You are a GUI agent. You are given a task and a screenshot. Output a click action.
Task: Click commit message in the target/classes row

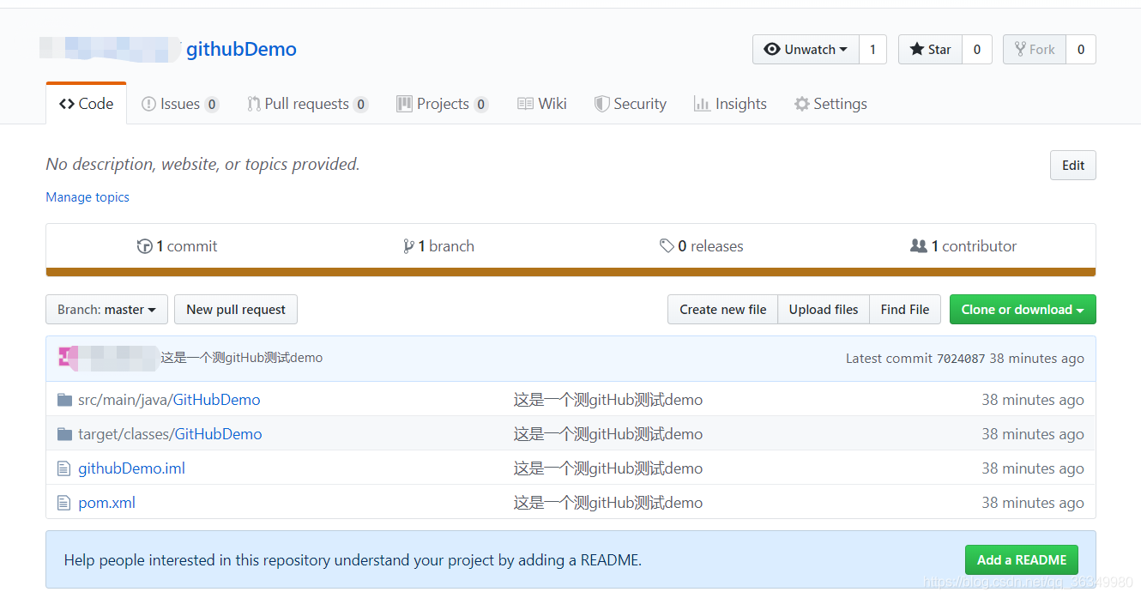coord(608,434)
